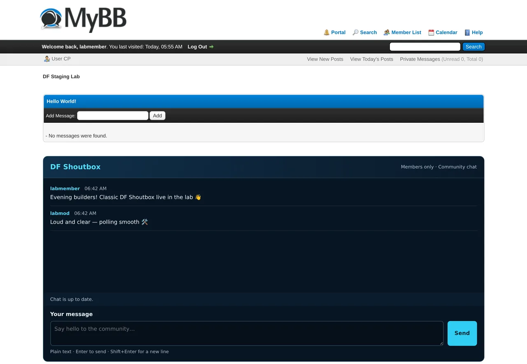Click the 'Loud and clear' shout message
This screenshot has height=364, width=527.
tap(99, 222)
